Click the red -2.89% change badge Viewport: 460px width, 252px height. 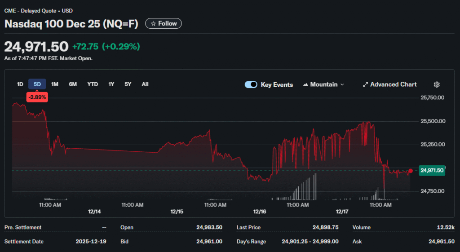37,97
